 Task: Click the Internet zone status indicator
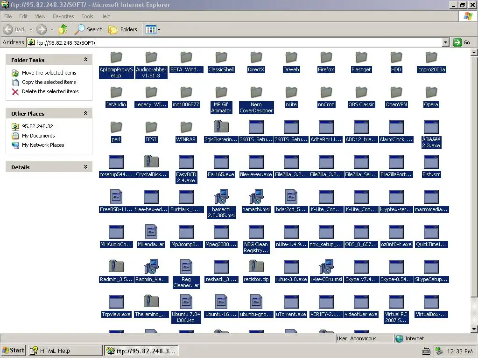tap(410, 338)
